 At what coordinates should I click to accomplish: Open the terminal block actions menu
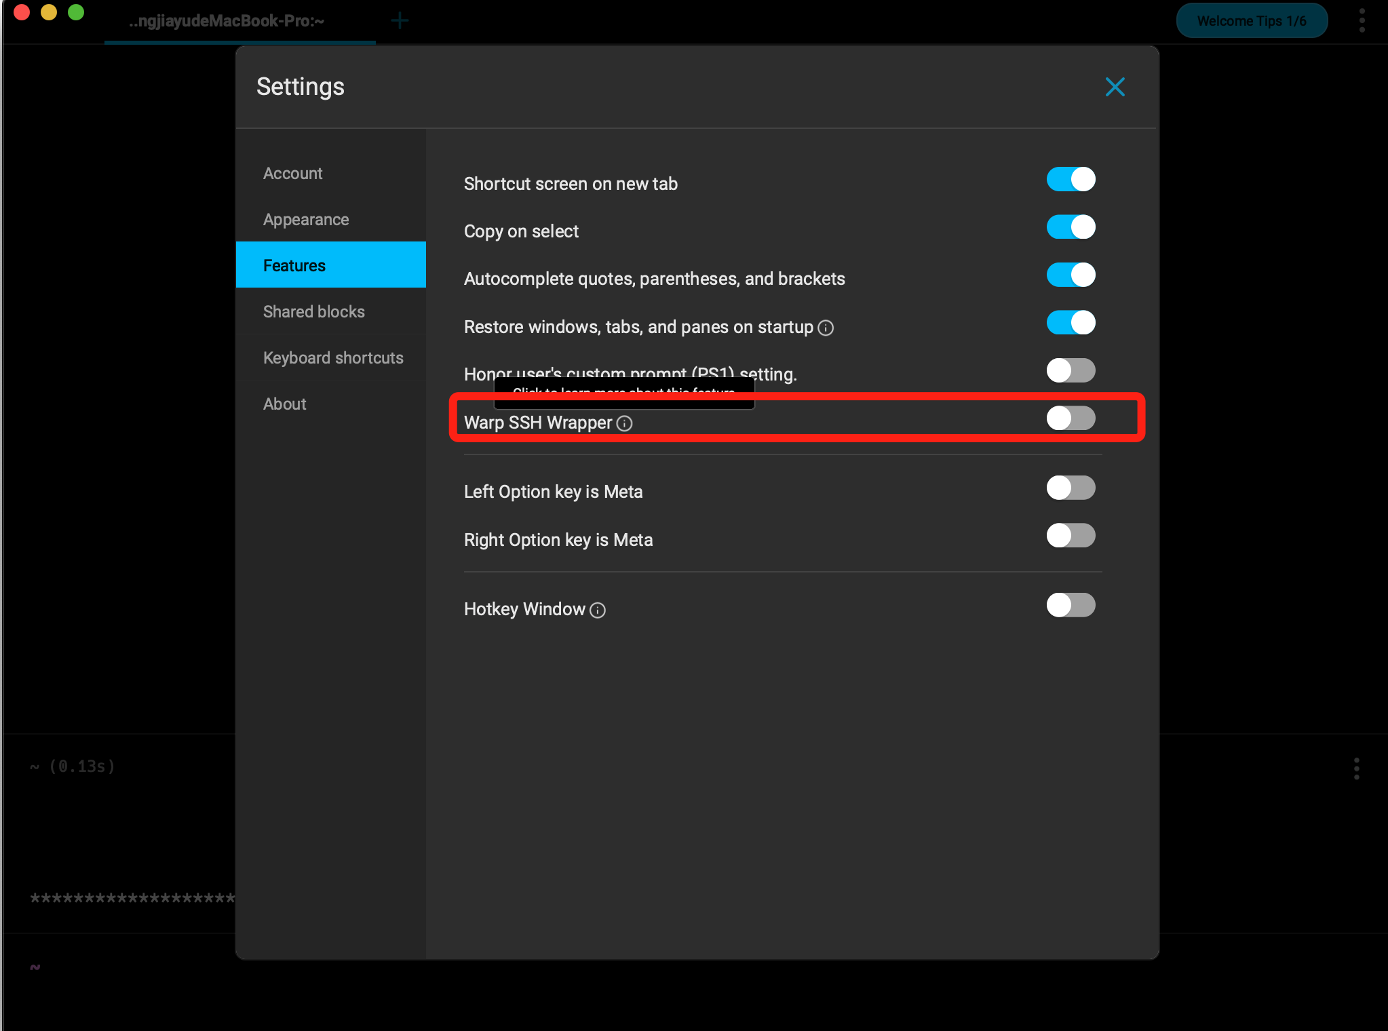[x=1356, y=767]
